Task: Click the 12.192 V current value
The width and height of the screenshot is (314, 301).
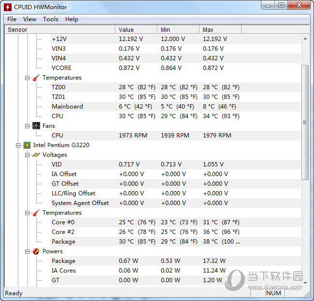Action: coord(131,39)
